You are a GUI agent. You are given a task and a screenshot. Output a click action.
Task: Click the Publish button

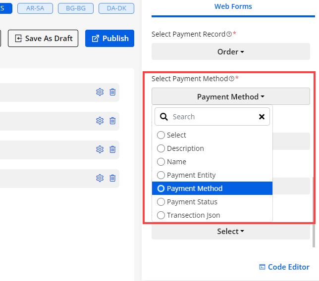pos(110,39)
